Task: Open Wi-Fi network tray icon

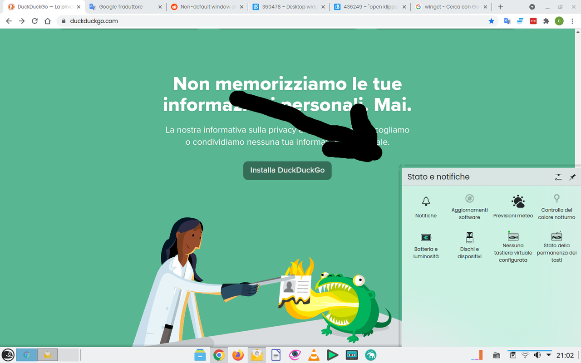Action: coord(525,355)
